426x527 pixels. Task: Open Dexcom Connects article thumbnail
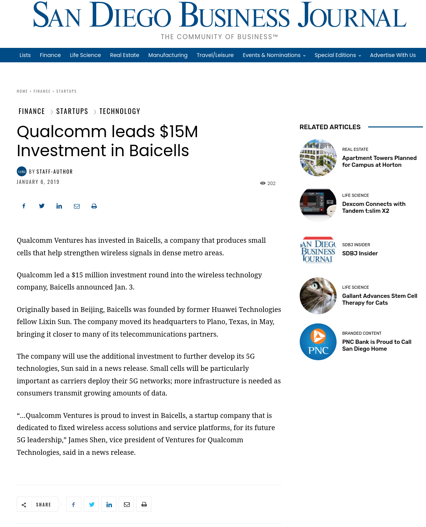(318, 204)
